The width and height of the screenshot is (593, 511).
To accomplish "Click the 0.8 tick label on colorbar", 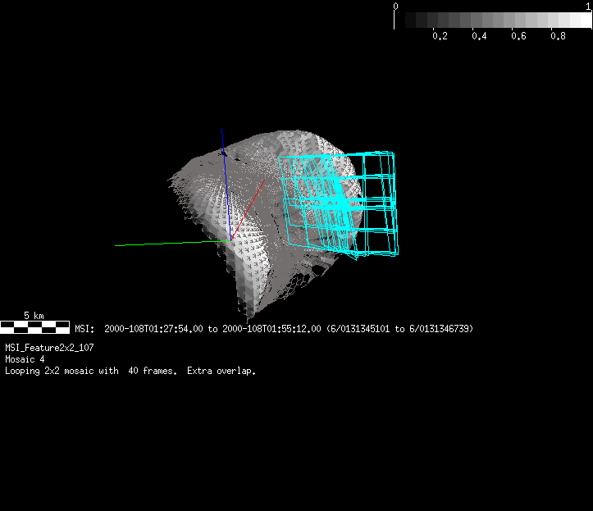I will (558, 36).
